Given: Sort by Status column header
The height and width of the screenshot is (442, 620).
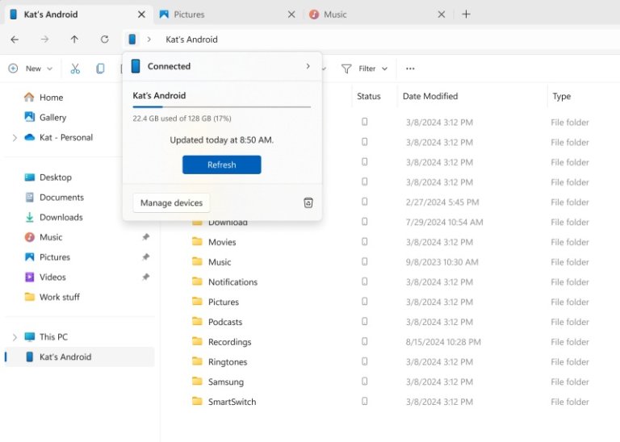Looking at the screenshot, I should tap(368, 96).
